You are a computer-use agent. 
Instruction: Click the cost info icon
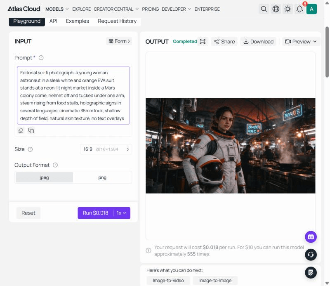point(148,251)
